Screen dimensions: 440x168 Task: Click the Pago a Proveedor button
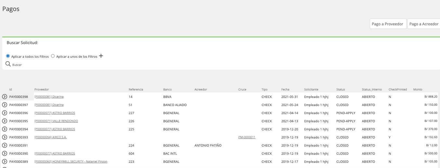click(388, 24)
